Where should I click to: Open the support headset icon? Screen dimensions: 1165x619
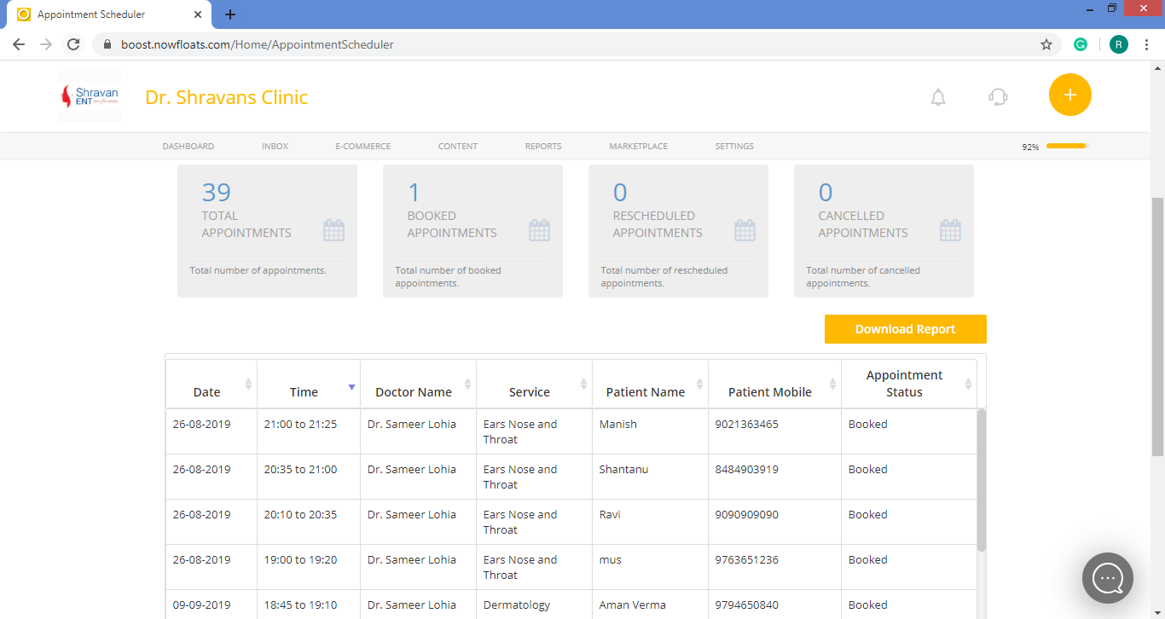998,97
